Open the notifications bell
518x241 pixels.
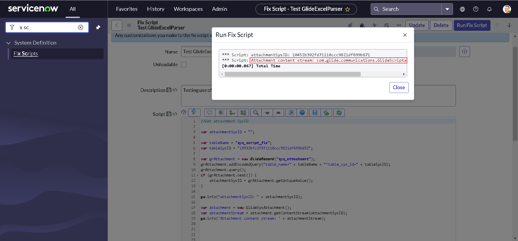click(489, 9)
